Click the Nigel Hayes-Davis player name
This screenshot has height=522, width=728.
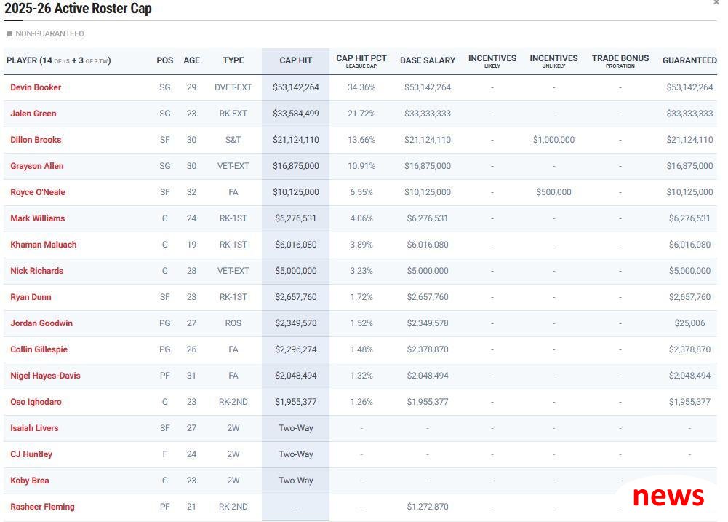(x=46, y=376)
